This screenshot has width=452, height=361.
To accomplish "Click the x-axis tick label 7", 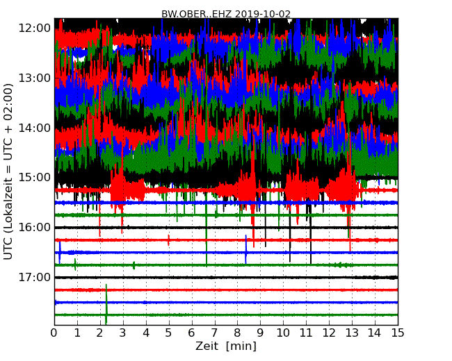I will 214,333.
